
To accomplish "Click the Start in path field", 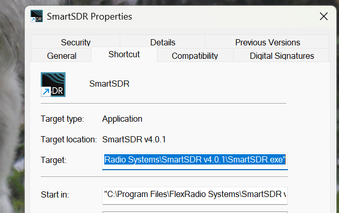I will pos(195,195).
